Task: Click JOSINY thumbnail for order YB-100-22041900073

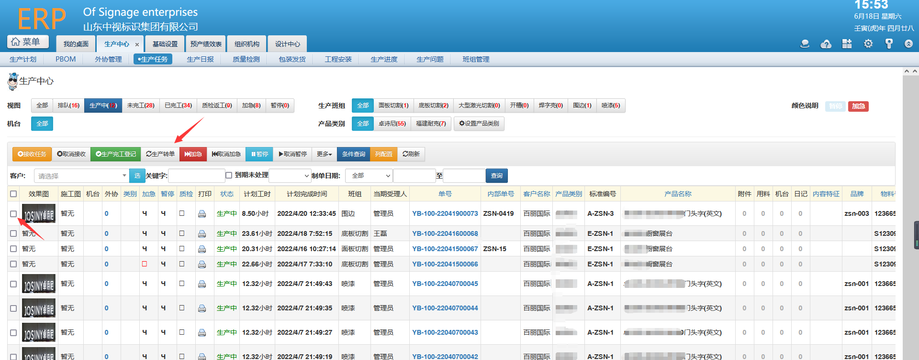Action: (x=39, y=214)
